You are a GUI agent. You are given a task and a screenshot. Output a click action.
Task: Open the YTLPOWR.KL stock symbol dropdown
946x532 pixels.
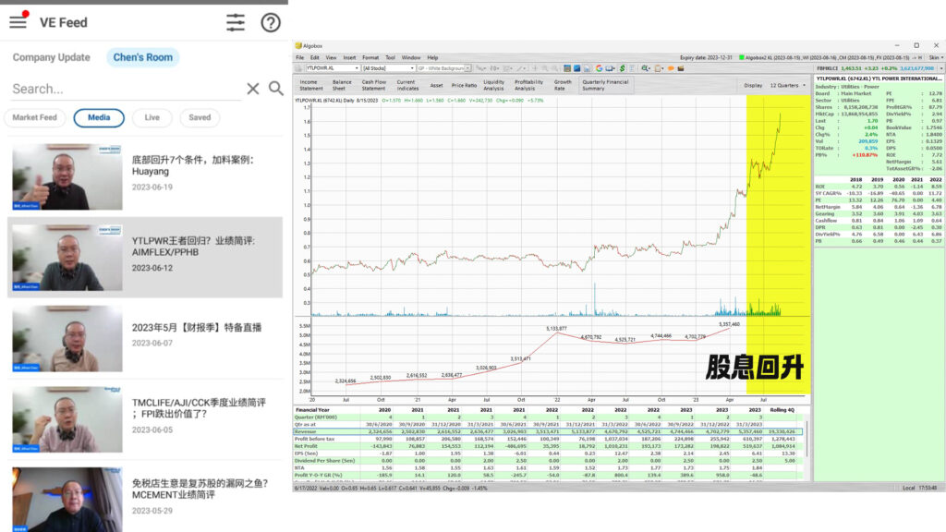pos(357,68)
